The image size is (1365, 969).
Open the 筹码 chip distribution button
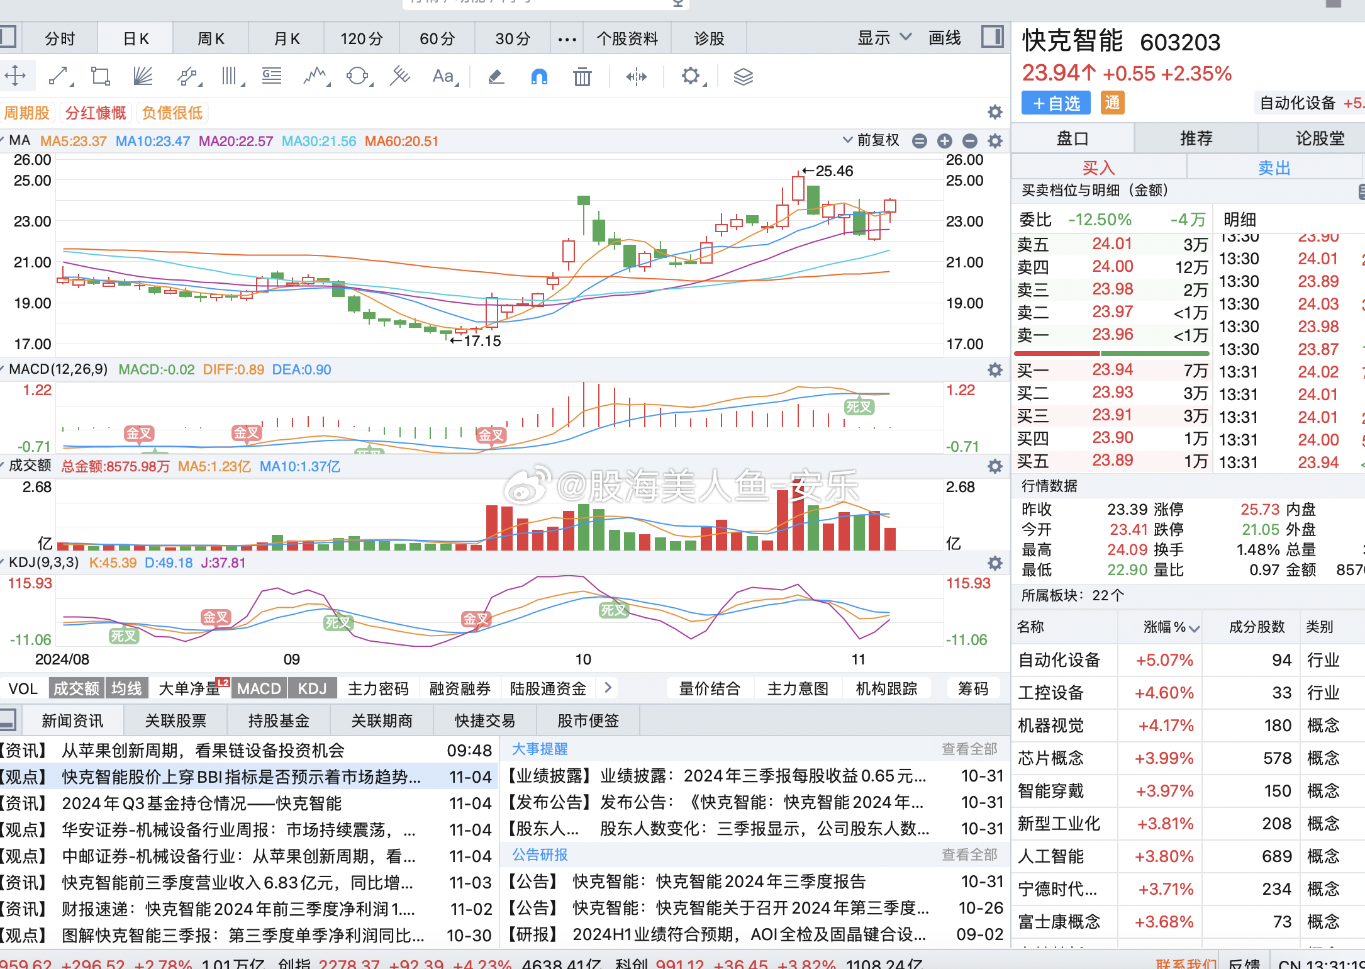click(x=972, y=688)
